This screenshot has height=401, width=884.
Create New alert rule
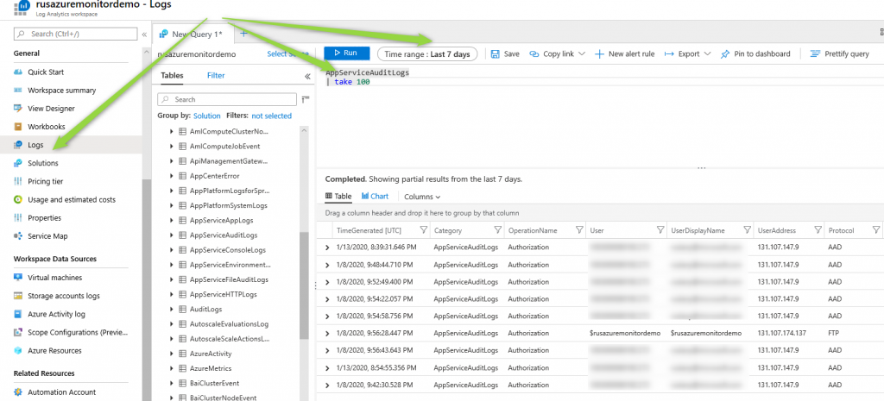(x=625, y=54)
